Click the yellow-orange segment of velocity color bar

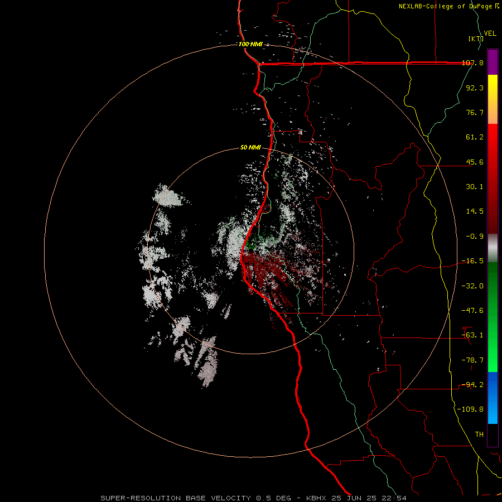(493, 99)
